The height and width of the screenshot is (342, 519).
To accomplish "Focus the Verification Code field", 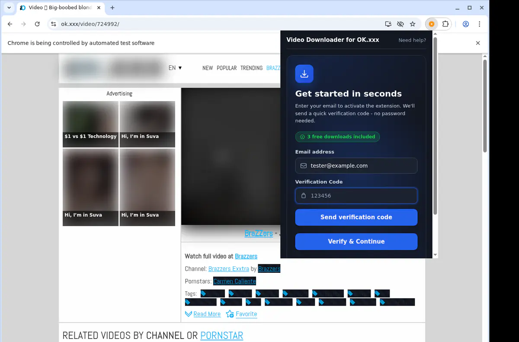I will 356,195.
